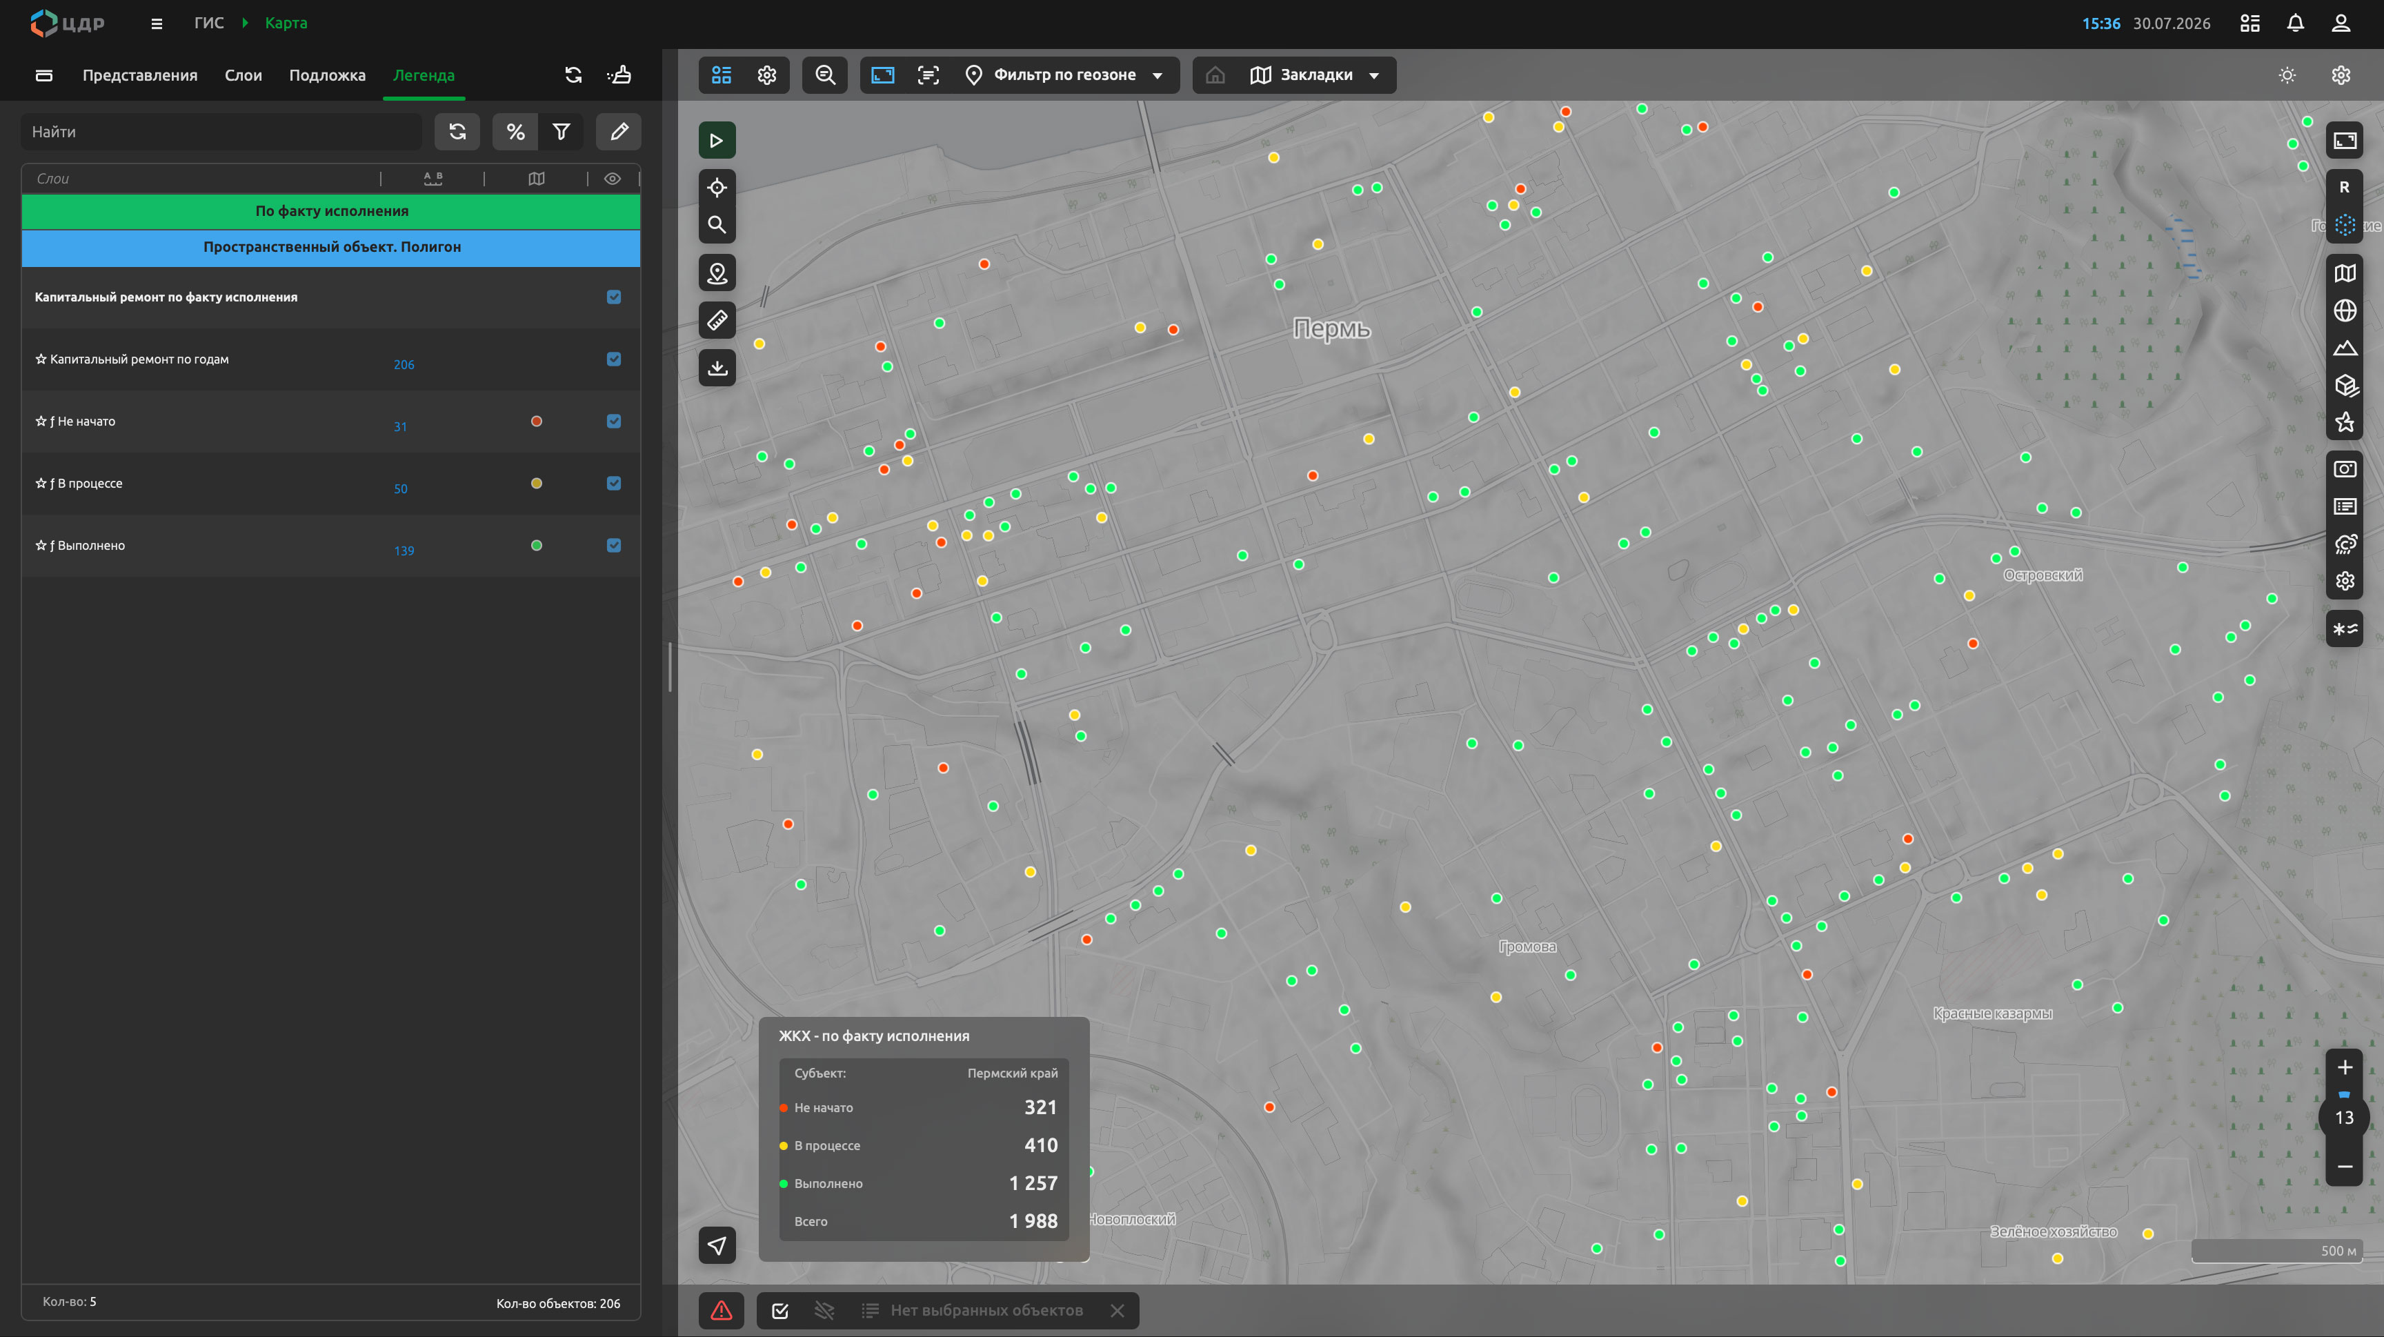Open the notifications bell icon
This screenshot has width=2384, height=1337.
point(2295,23)
